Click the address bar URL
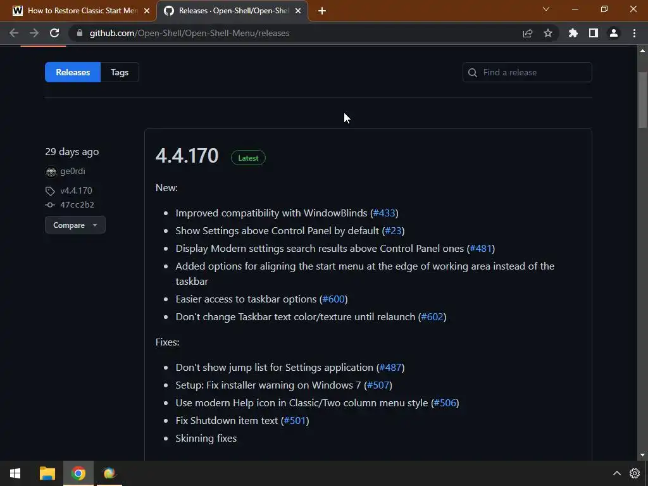This screenshot has width=648, height=486. pos(189,33)
